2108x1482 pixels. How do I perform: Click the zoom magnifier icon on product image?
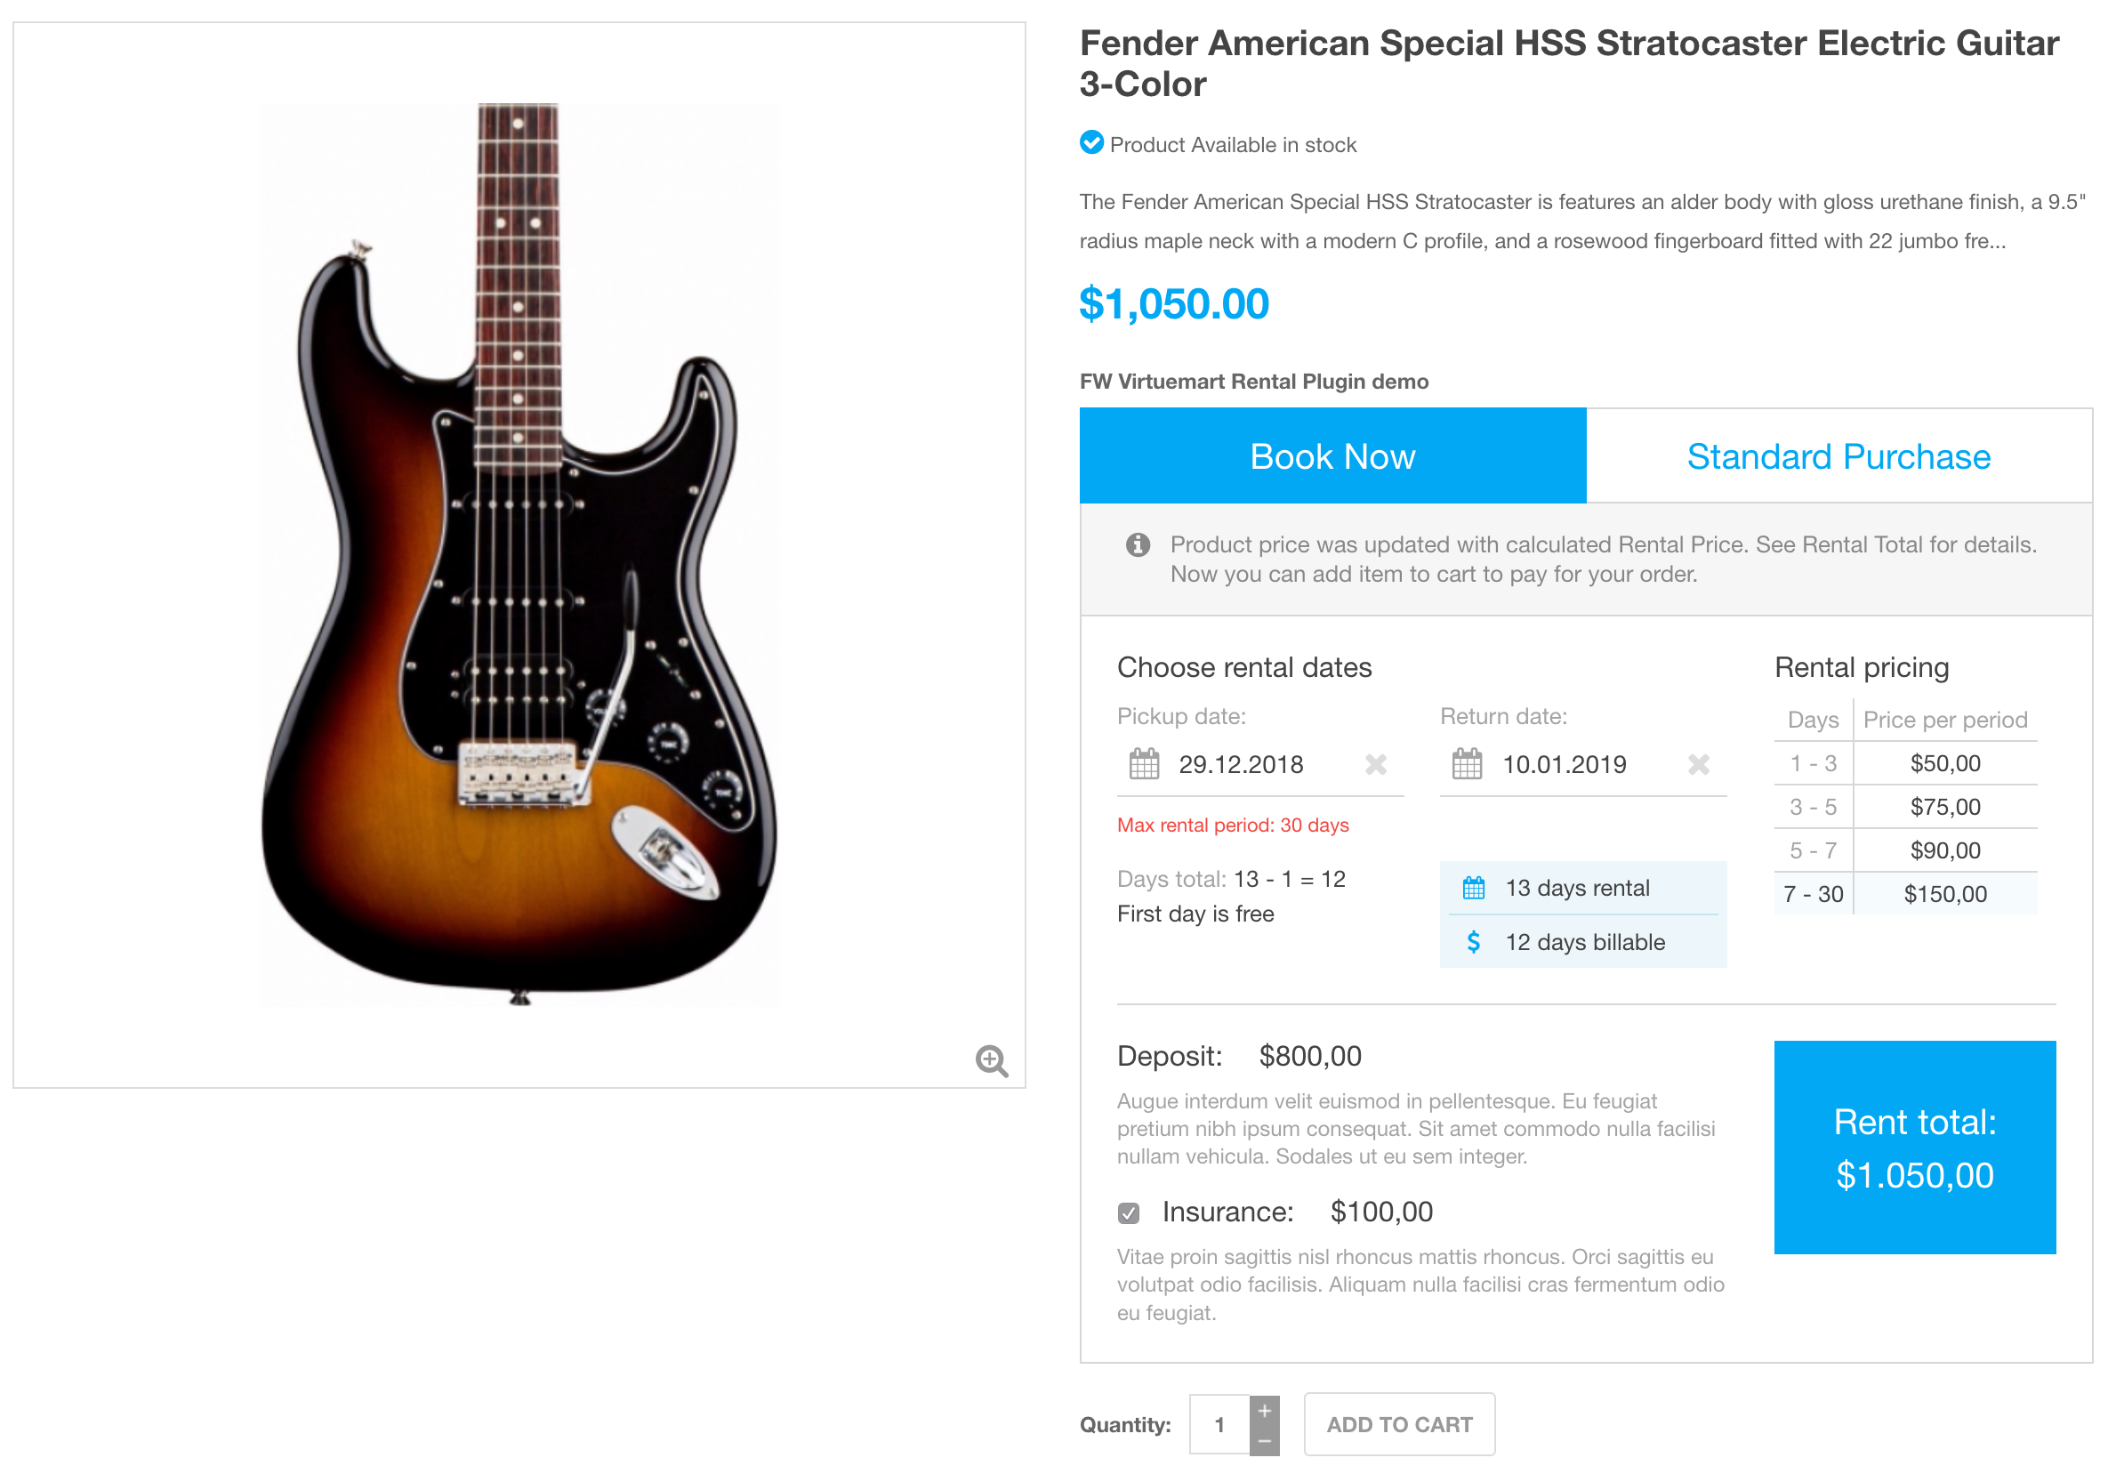(x=992, y=1060)
